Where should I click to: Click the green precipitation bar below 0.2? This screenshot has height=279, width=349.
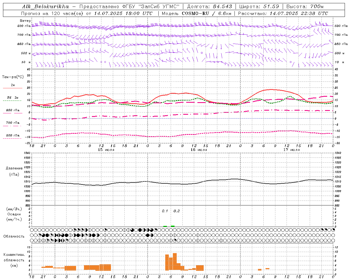click(173, 226)
